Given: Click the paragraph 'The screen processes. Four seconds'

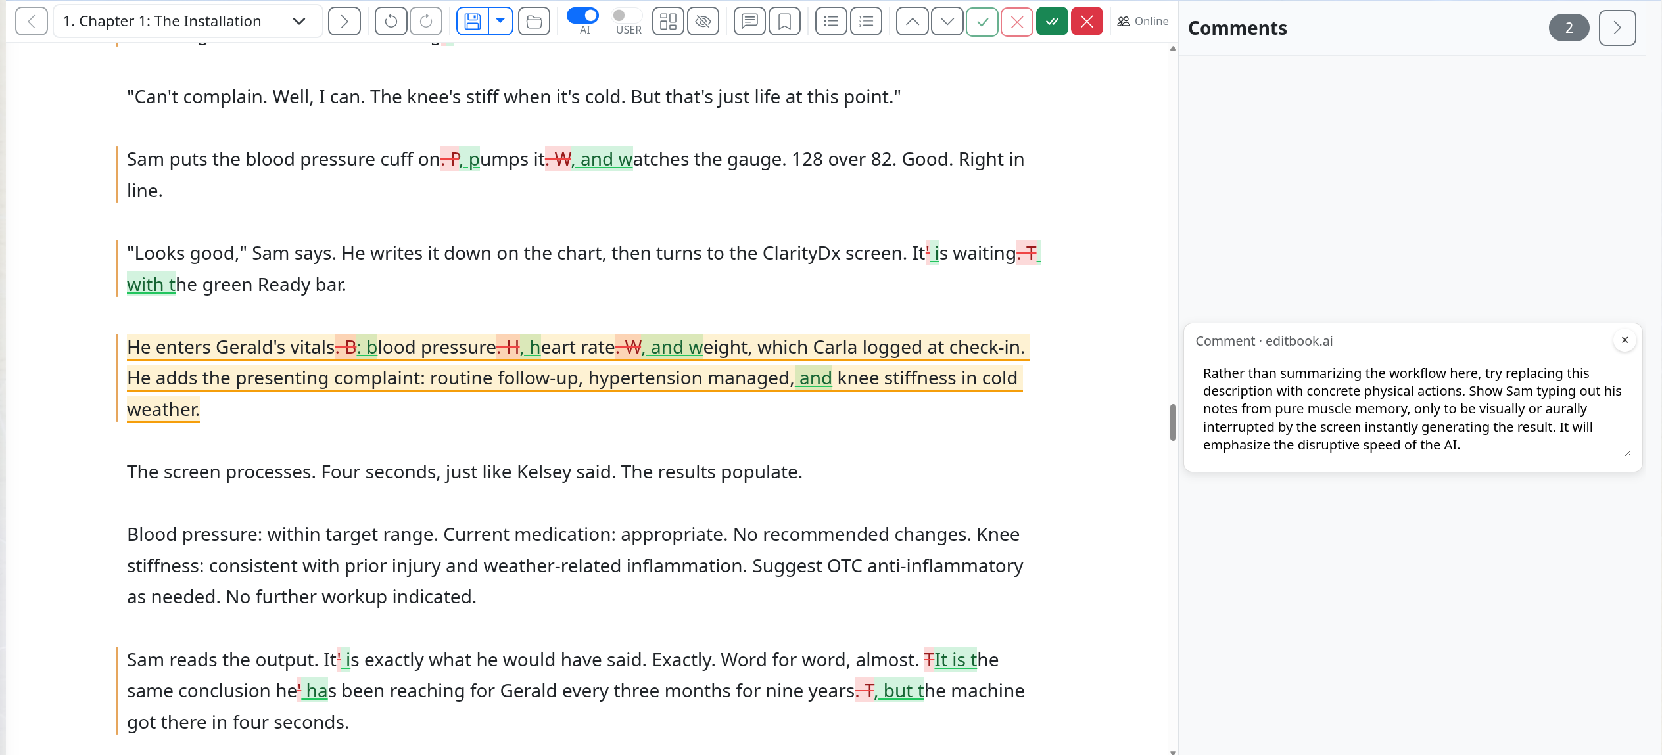Looking at the screenshot, I should [x=464, y=472].
